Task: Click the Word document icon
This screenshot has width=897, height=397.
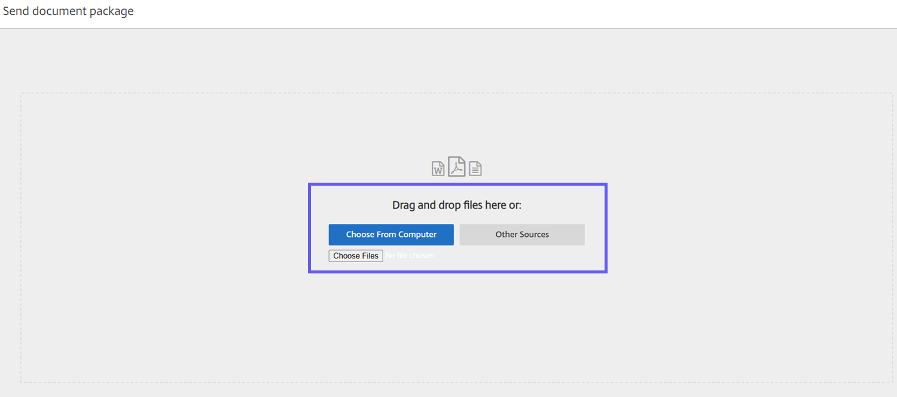Action: (x=438, y=168)
